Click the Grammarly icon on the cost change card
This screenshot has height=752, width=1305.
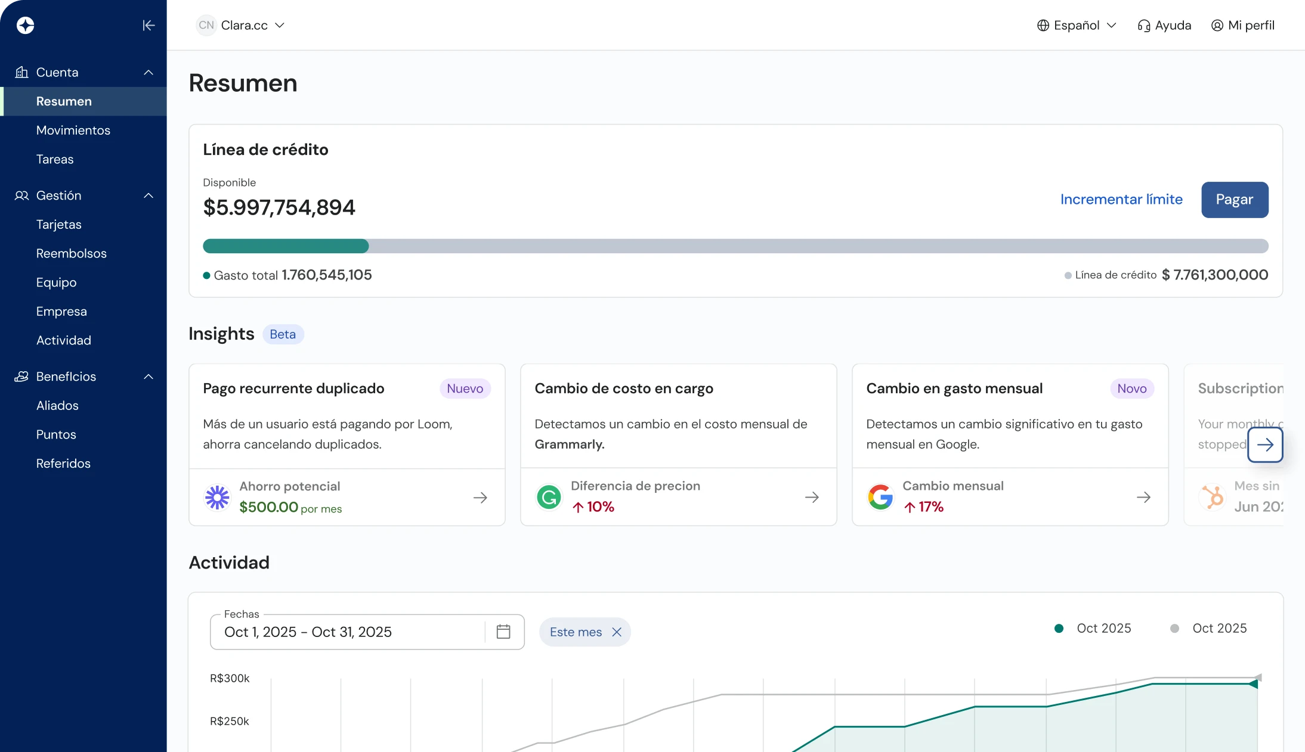[549, 496]
